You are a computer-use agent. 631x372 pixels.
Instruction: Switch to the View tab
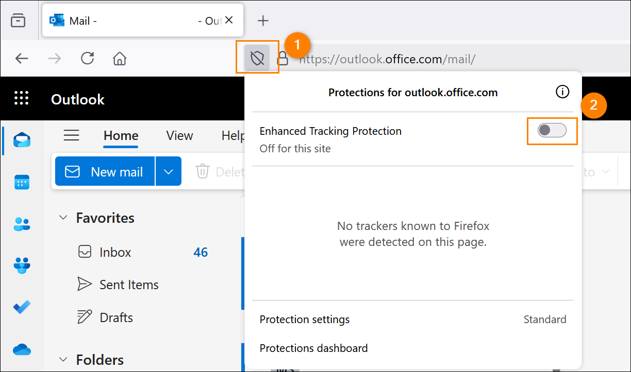click(179, 135)
